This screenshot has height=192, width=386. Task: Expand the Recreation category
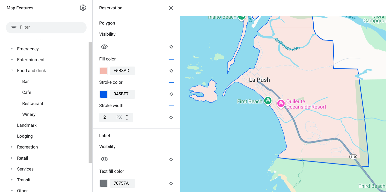pyautogui.click(x=12, y=147)
